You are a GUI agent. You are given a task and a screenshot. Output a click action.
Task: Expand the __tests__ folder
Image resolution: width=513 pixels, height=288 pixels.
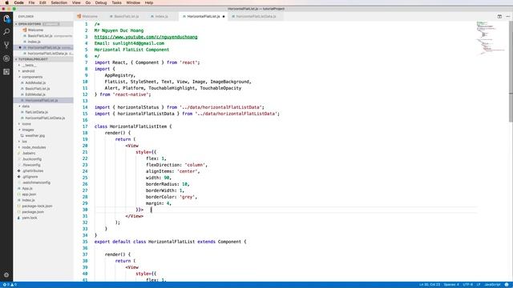tap(29, 66)
